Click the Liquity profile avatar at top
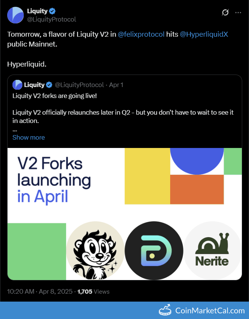This screenshot has width=249, height=319. click(x=15, y=15)
